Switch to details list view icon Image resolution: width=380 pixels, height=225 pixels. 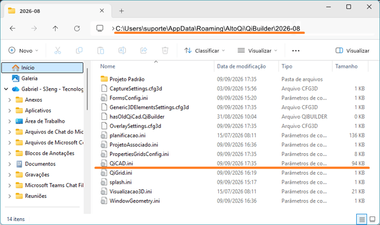(x=362, y=219)
